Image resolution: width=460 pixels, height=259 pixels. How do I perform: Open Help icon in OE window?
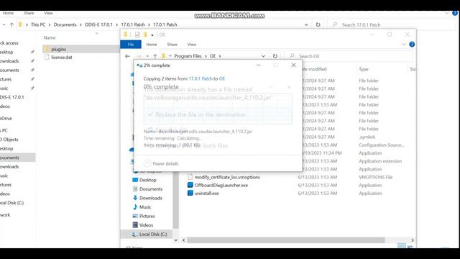(x=412, y=45)
